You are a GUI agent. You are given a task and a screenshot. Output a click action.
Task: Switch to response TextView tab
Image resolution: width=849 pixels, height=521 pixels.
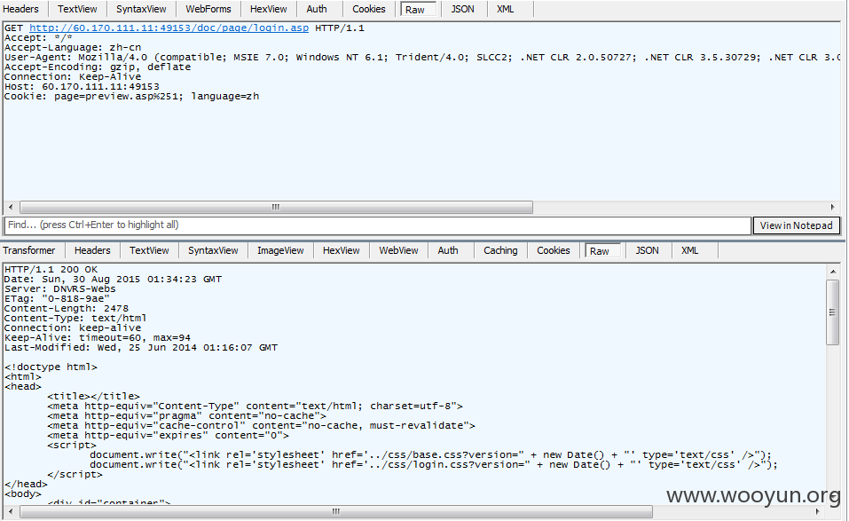[149, 250]
